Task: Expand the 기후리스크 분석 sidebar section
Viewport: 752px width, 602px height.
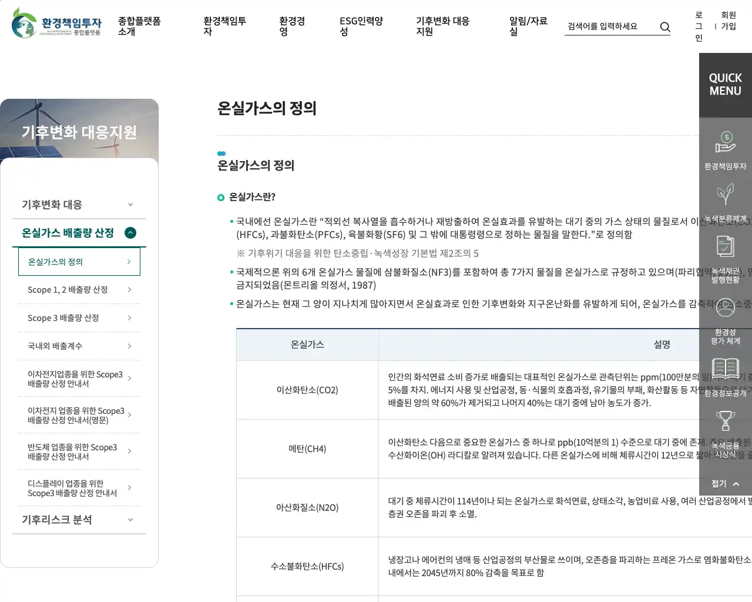Action: click(x=130, y=520)
